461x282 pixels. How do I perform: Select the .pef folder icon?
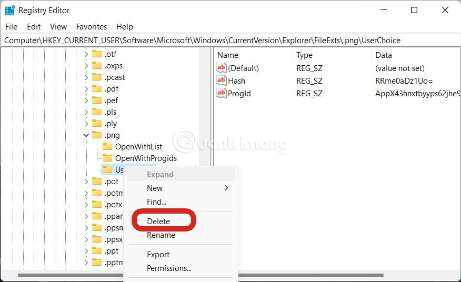[97, 100]
